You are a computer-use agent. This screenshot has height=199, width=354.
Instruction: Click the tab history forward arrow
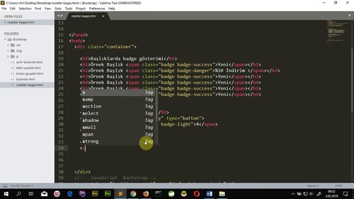tap(62, 15)
